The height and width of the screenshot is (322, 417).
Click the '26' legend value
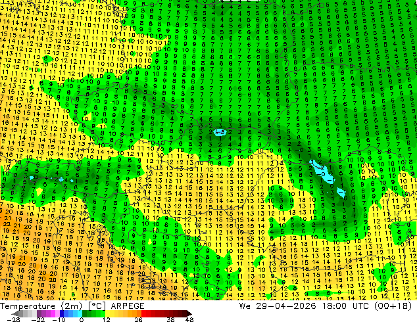coord(138,319)
